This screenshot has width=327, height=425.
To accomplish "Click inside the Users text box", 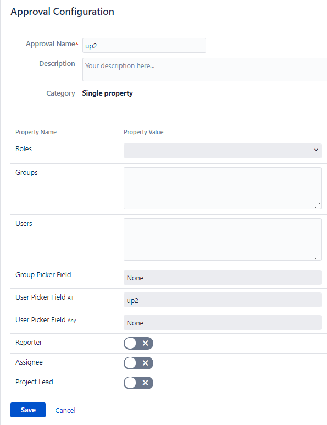I will 223,239.
